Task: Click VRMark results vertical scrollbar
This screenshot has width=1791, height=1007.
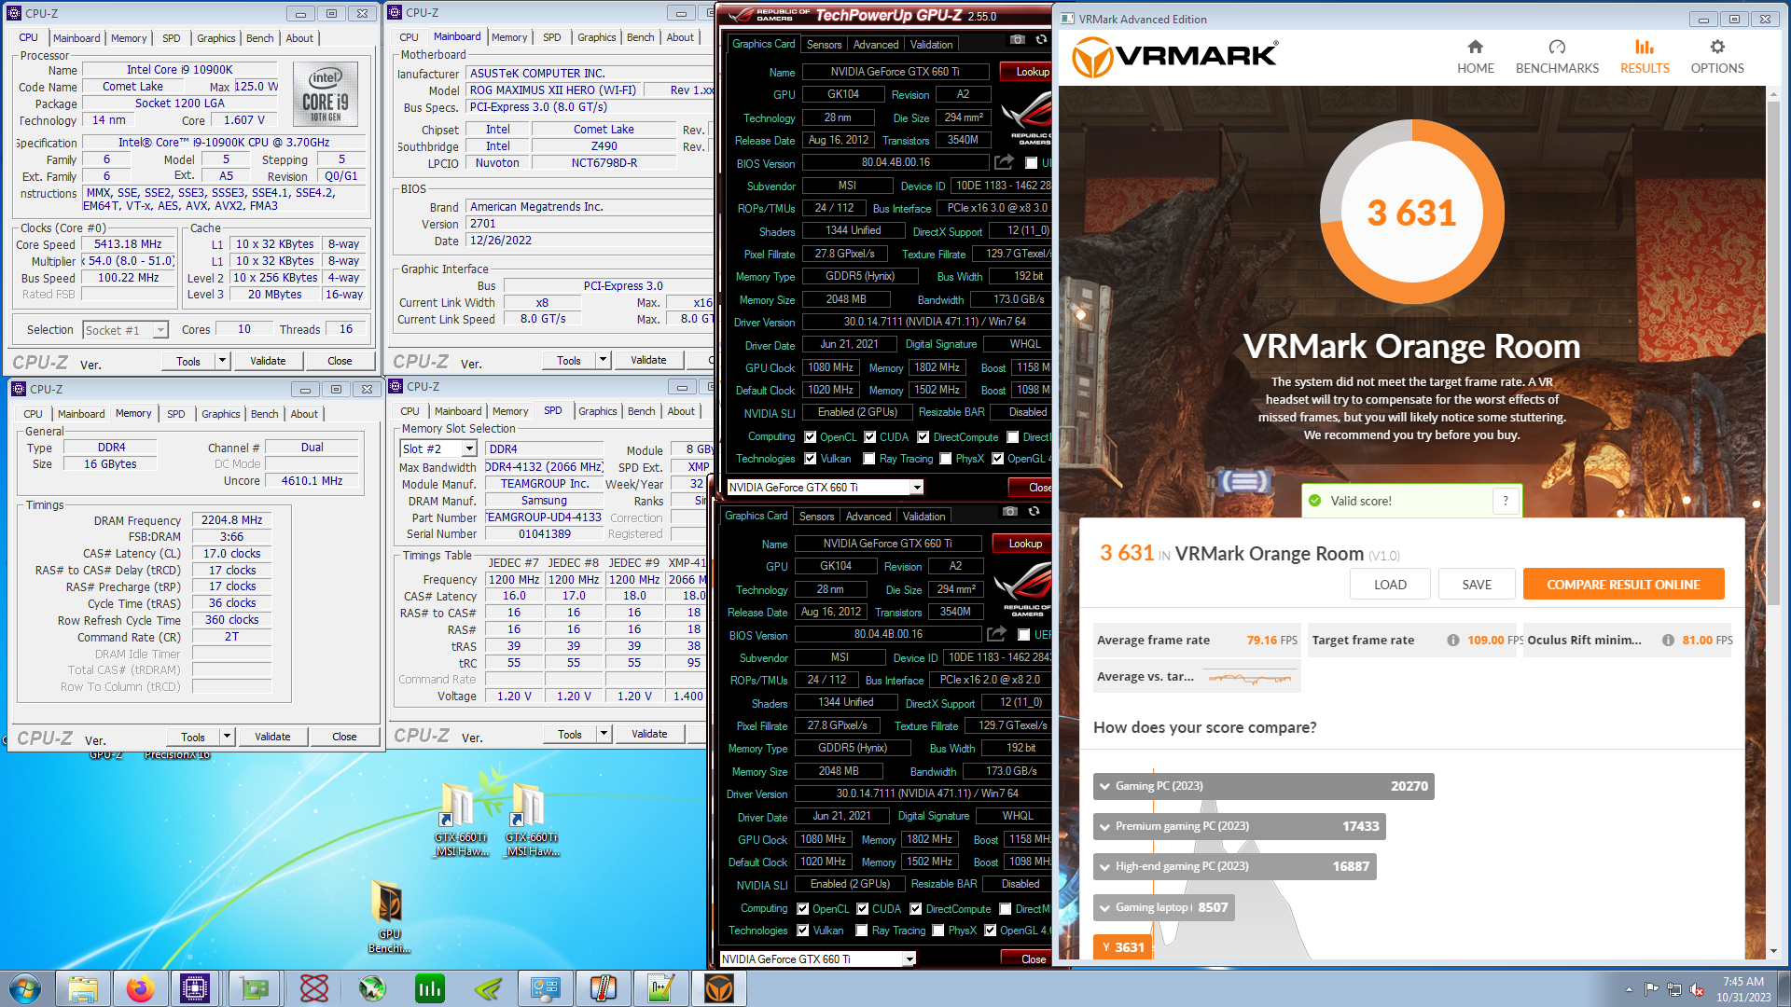Action: [x=1773, y=354]
